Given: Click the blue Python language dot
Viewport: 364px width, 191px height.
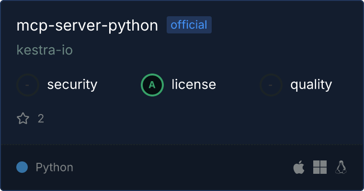Looking at the screenshot, I should 22,167.
